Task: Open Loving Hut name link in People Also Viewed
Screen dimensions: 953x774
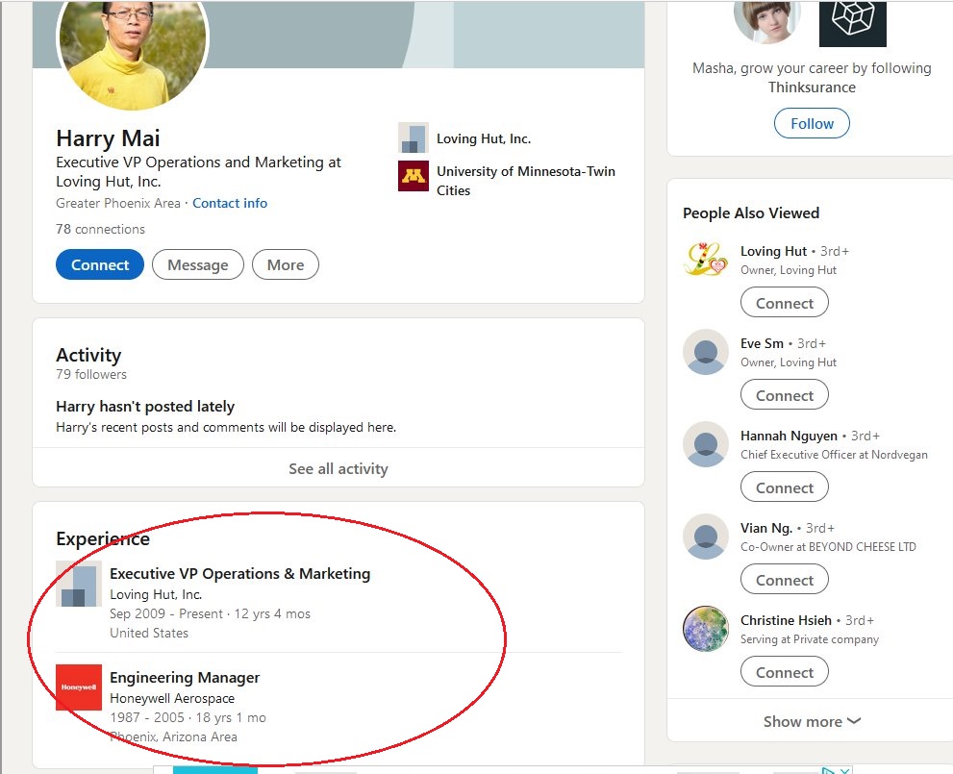Action: [x=773, y=251]
